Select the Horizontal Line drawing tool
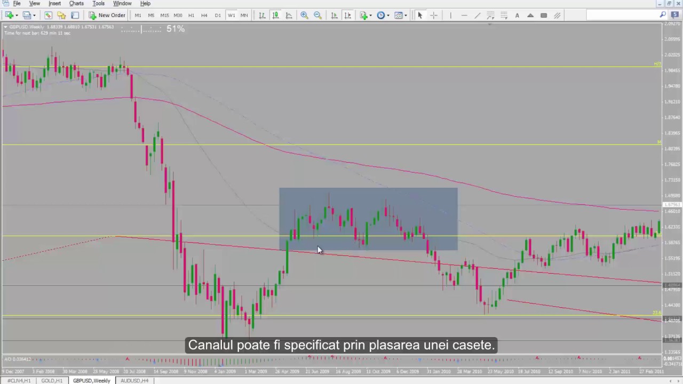Screen dimensions: 683x384 [464, 15]
